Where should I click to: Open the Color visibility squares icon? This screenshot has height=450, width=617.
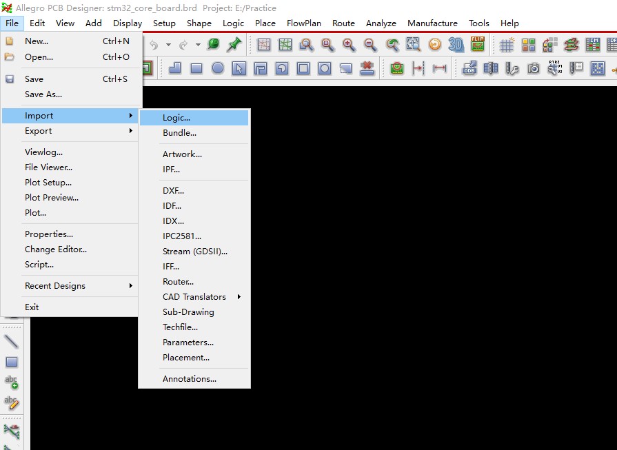tap(529, 45)
